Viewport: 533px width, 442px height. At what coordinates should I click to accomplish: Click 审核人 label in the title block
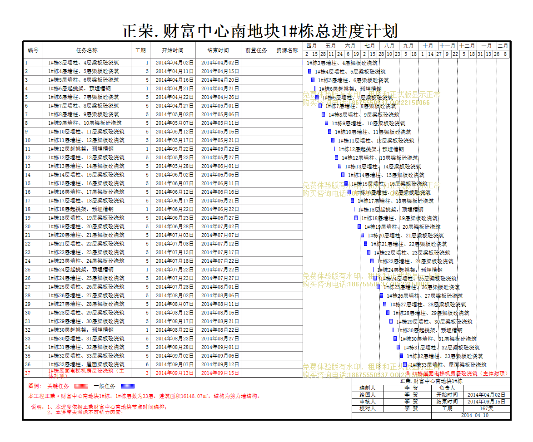(368, 401)
